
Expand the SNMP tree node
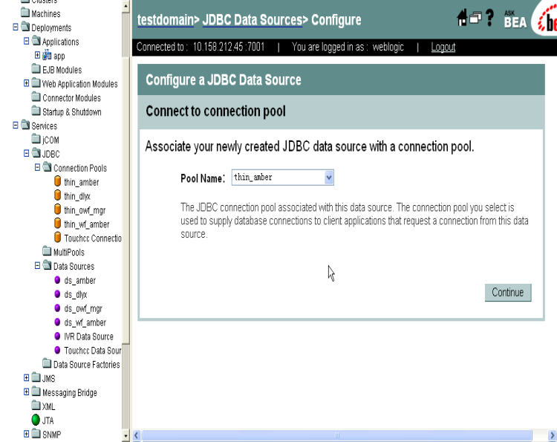pos(26,434)
